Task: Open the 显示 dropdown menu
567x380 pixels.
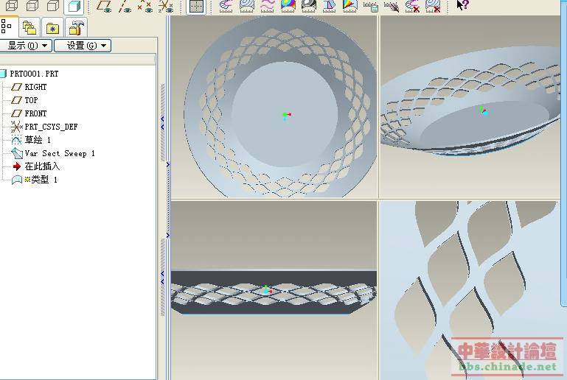Action: [x=27, y=46]
